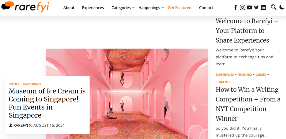Screen dimensions: 286x139
Task: Click the Rarefyi speech bubble logo
Action: pyautogui.click(x=25, y=7)
